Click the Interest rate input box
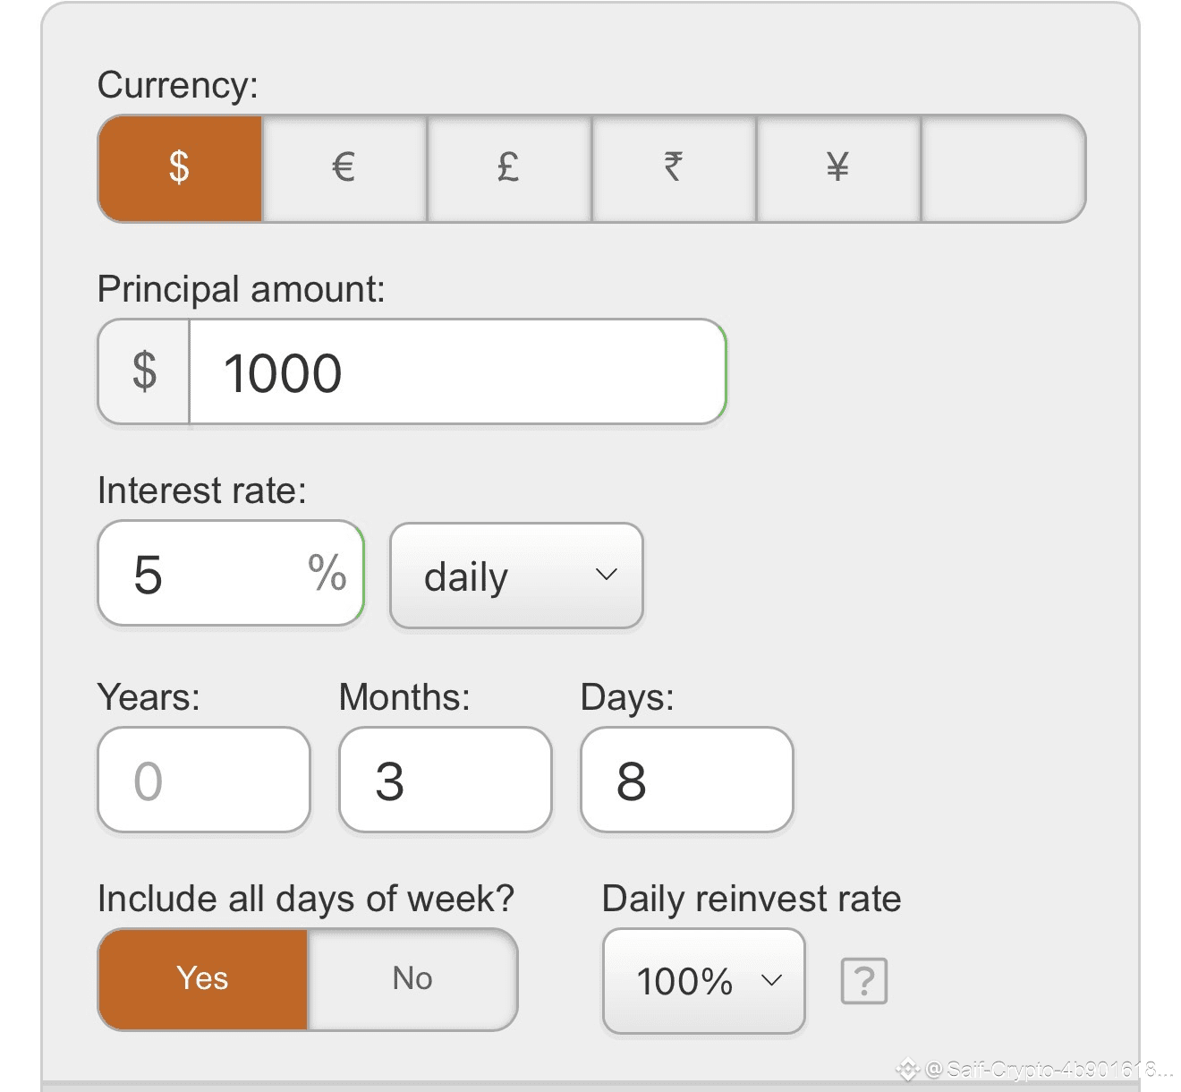Image resolution: width=1181 pixels, height=1092 pixels. (215, 574)
